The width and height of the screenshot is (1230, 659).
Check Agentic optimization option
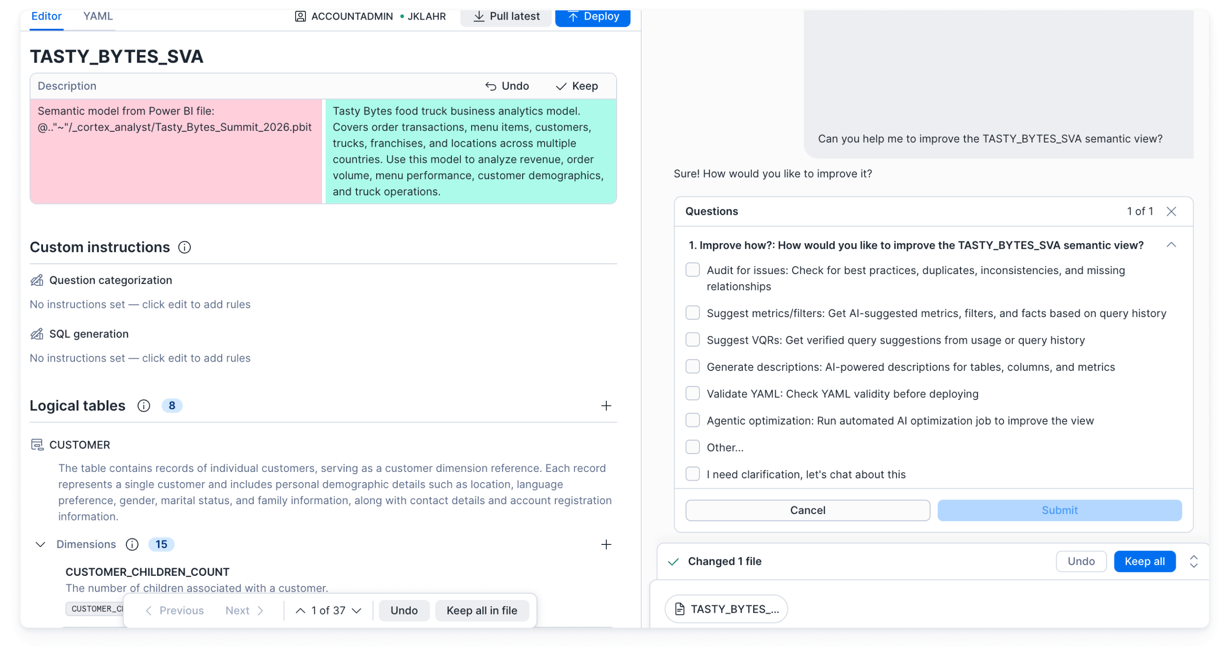coord(692,420)
